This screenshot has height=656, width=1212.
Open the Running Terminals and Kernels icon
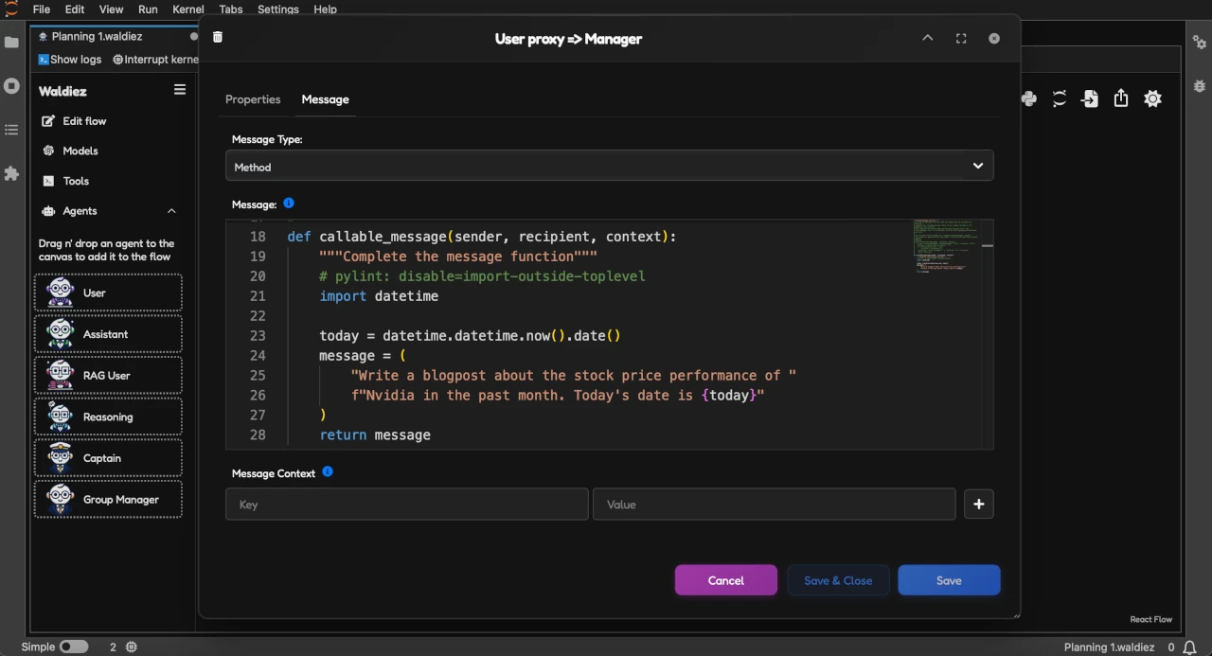[x=11, y=86]
